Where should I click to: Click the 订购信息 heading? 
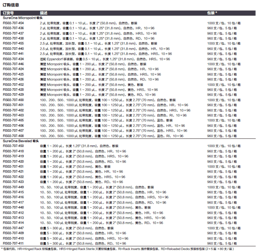pos(11,5)
